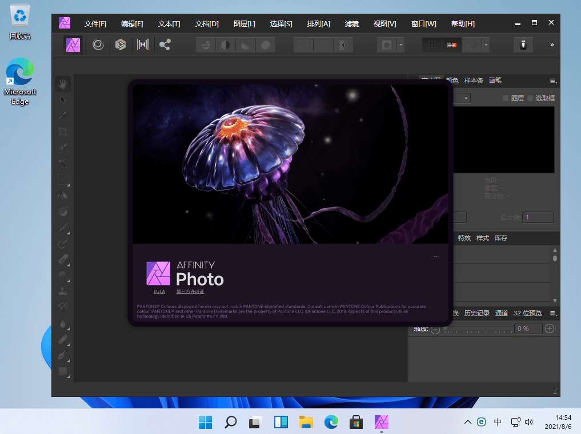
Task: Click the Auto White Balance icon
Action: point(265,45)
